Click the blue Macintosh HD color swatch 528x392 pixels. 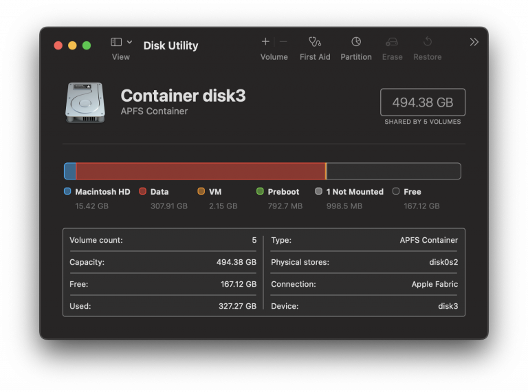pyautogui.click(x=67, y=191)
